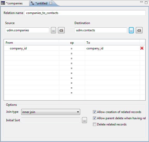Enable Delete related records
This screenshot has width=149, height=142.
94,124
